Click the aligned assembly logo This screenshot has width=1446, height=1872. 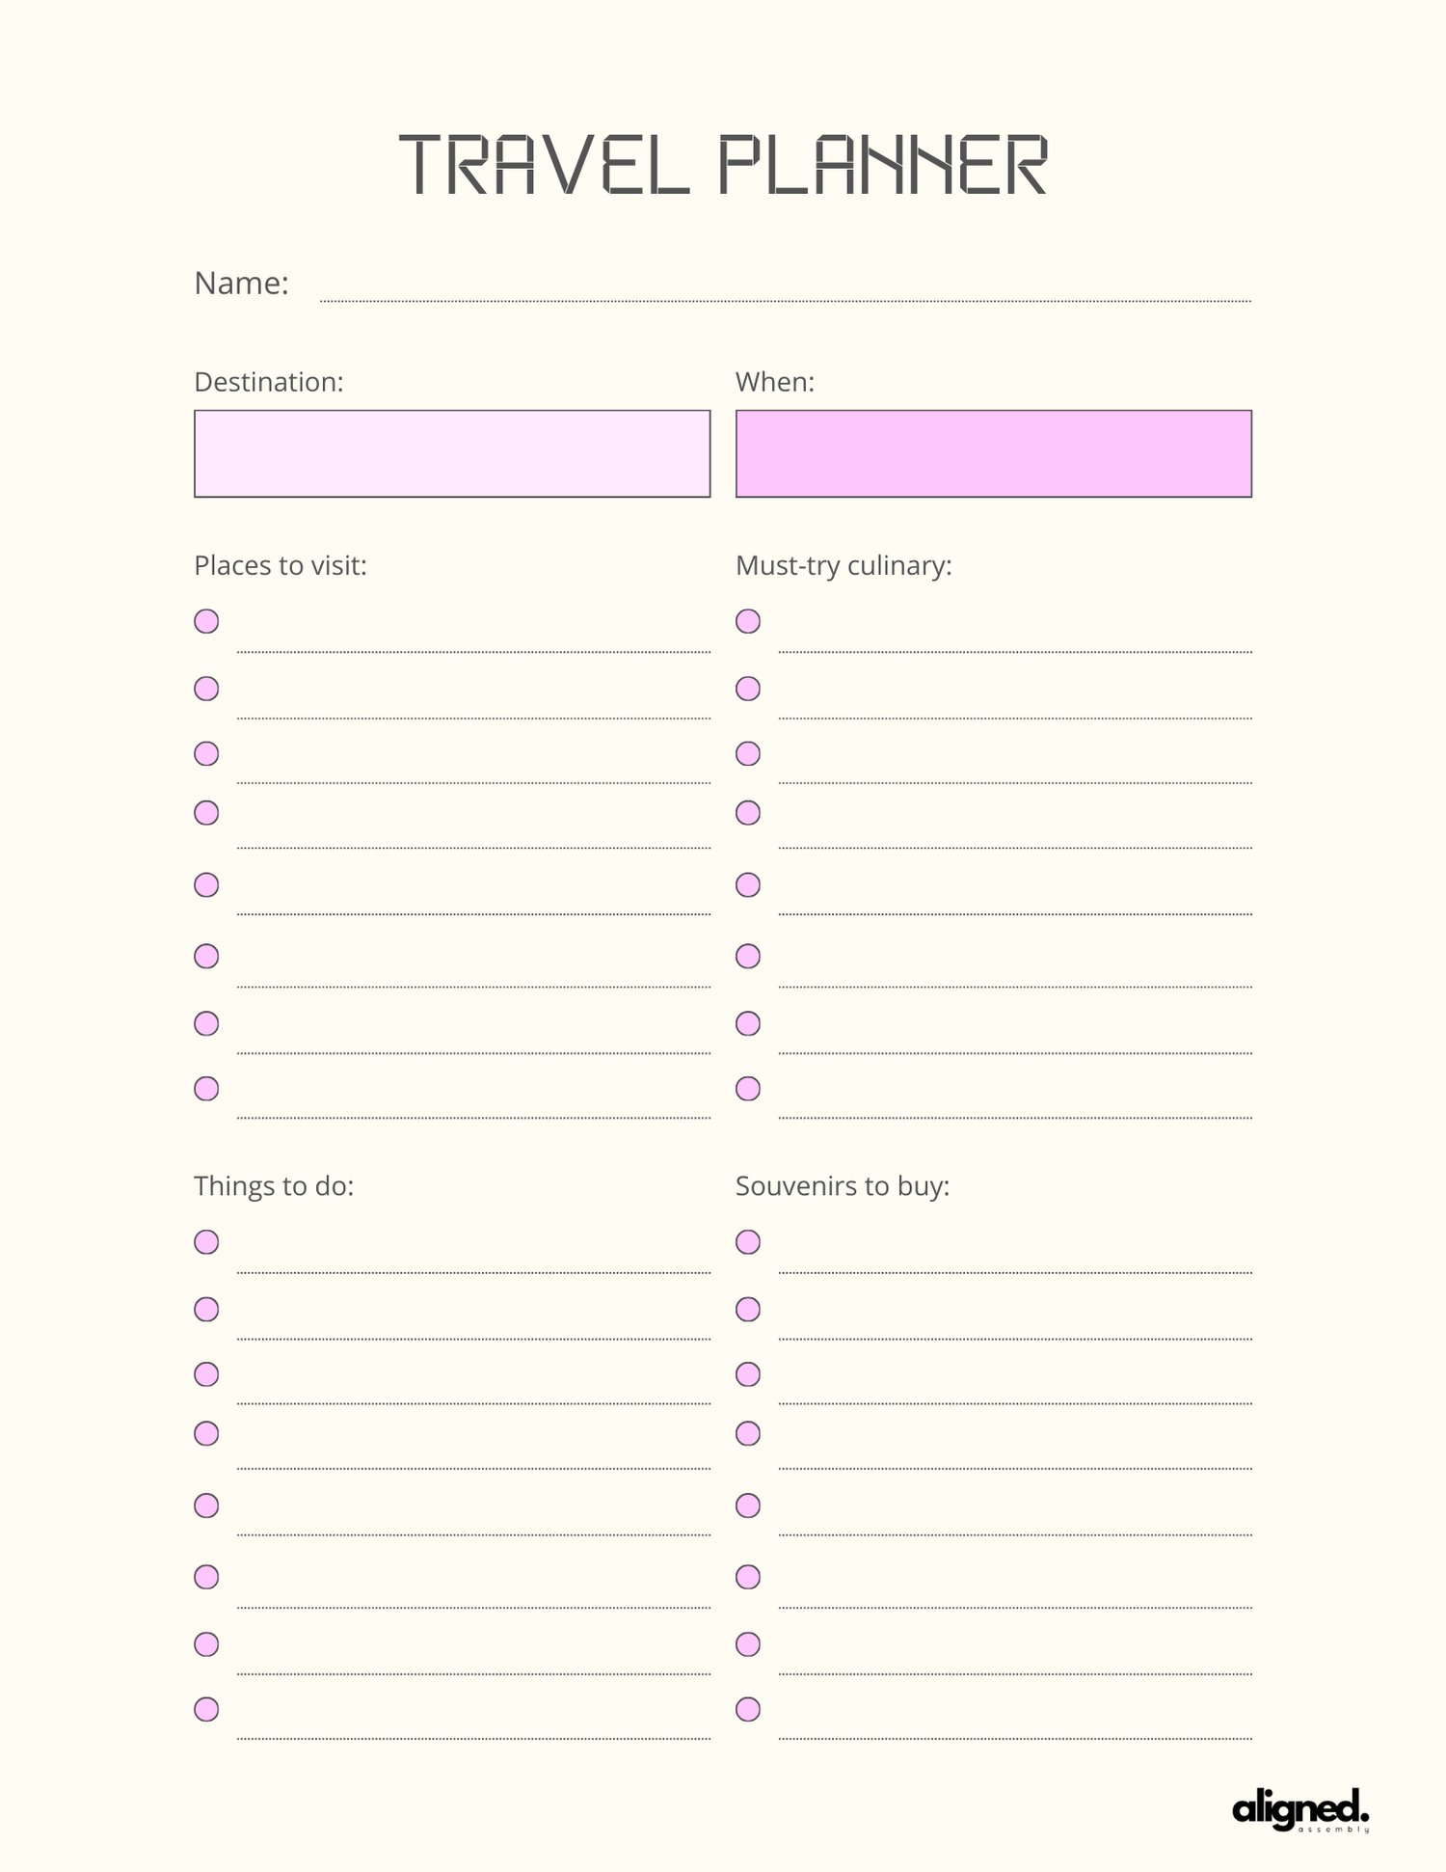[x=1299, y=1809]
